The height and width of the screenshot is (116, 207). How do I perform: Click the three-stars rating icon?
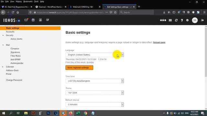tap(163, 20)
